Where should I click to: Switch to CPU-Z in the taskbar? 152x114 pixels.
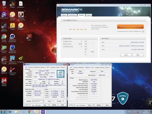pos(43,112)
